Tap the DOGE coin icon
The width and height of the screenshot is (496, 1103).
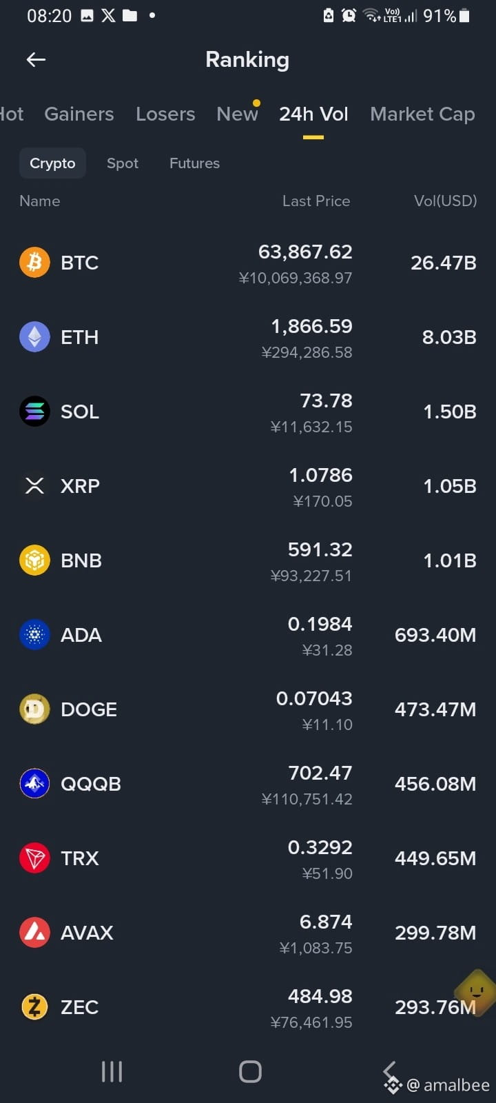pos(34,709)
